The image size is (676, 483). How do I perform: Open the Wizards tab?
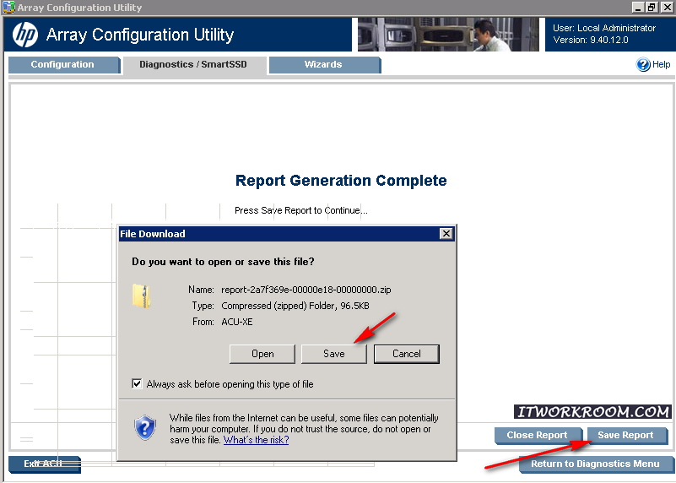(x=325, y=65)
